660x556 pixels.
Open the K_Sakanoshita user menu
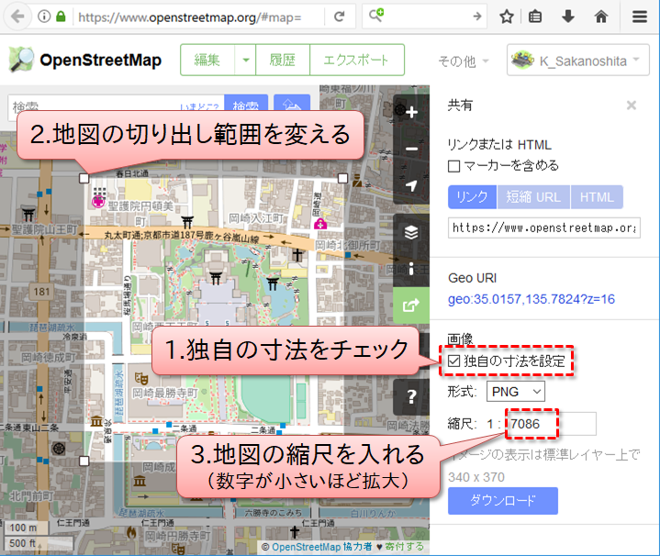click(577, 61)
